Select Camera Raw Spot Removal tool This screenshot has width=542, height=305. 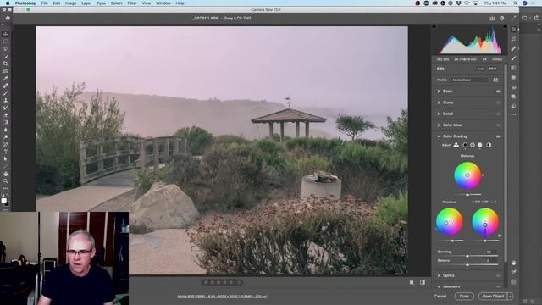(514, 49)
